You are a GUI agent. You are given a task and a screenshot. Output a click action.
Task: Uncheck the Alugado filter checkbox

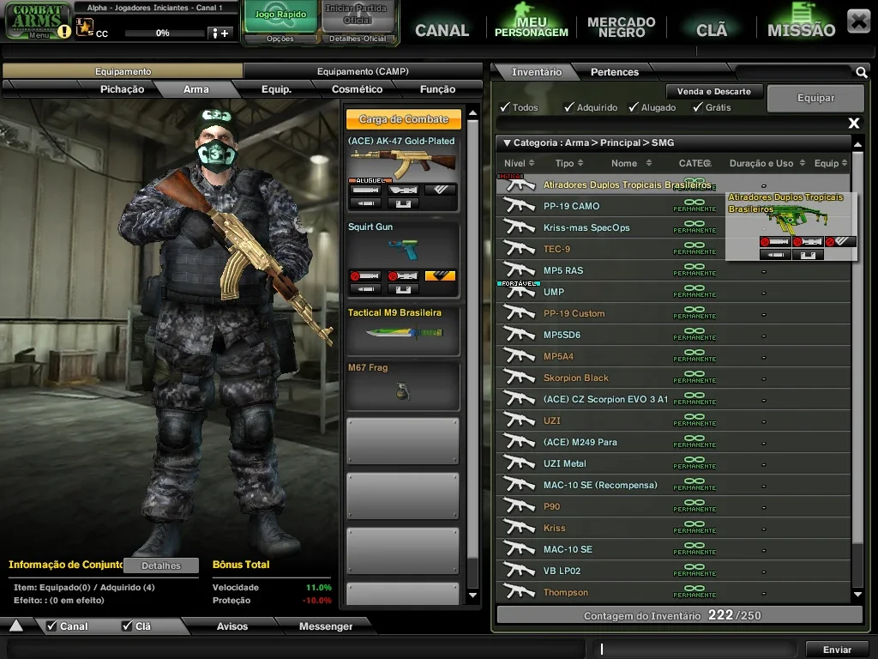634,107
